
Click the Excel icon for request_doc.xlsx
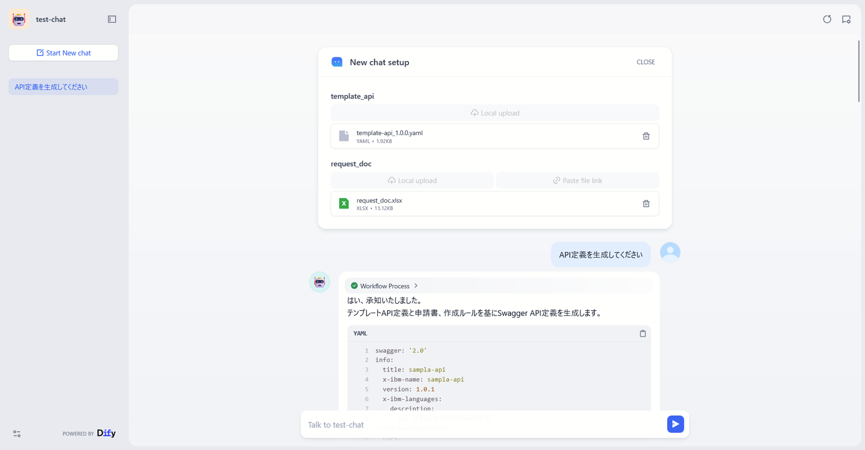coord(344,203)
